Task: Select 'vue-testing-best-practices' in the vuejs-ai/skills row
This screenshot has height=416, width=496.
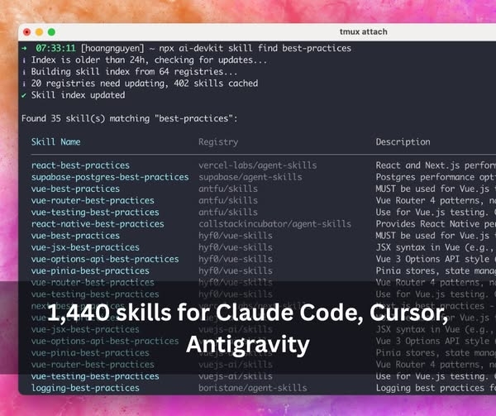Action: tap(95, 376)
